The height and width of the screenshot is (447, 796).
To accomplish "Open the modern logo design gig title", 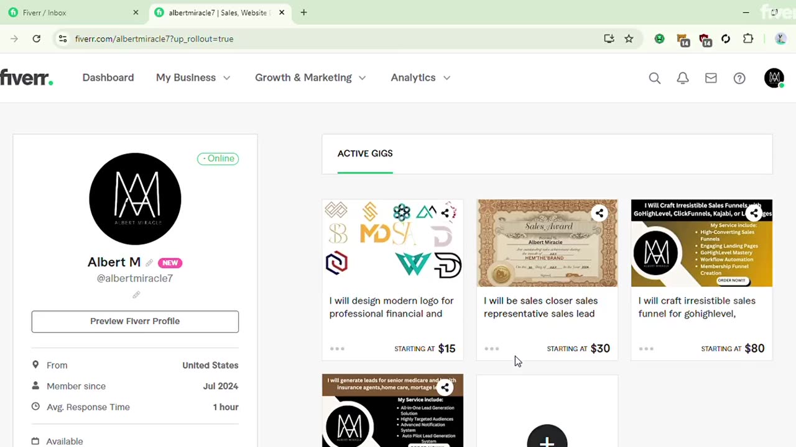I will pyautogui.click(x=392, y=307).
